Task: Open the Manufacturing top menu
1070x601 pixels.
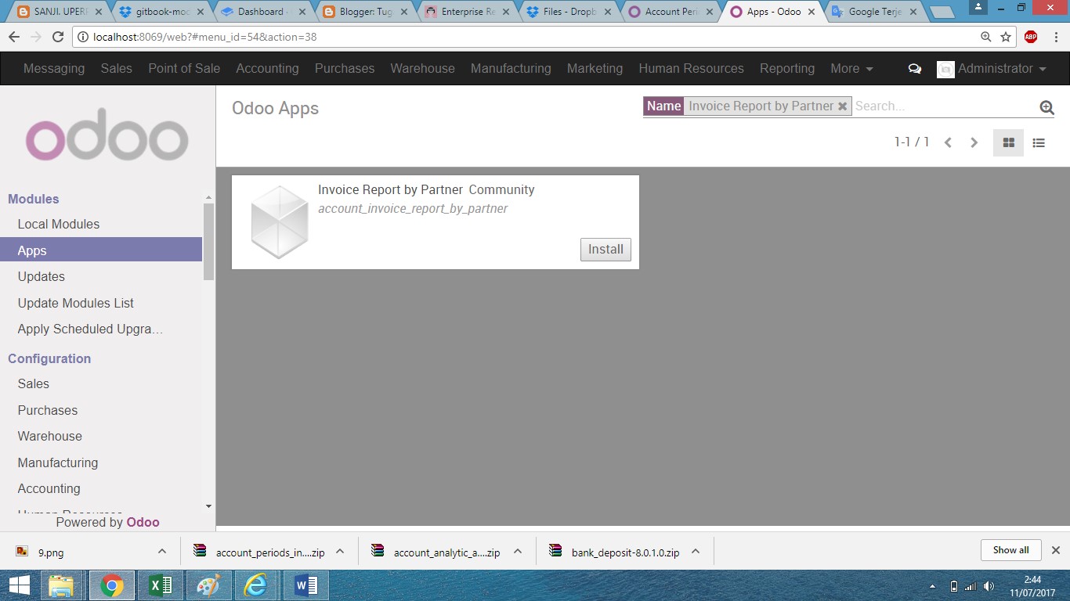Action: (511, 68)
